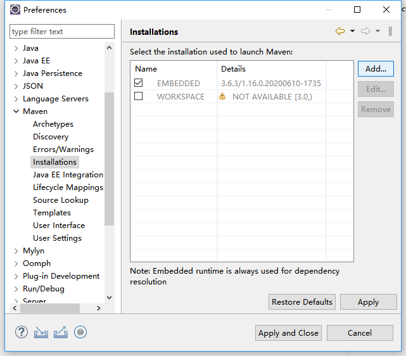Click the Oomph preference recorder icon

(80, 332)
